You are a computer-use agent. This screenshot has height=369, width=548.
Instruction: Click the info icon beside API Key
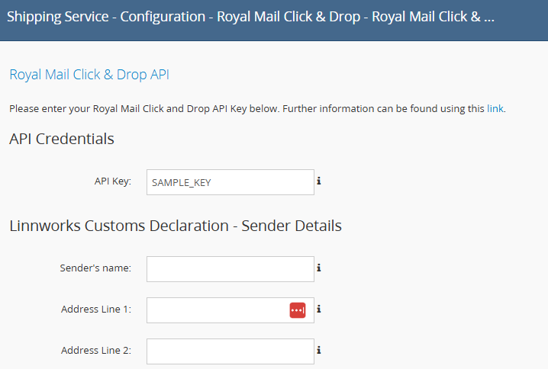point(318,181)
